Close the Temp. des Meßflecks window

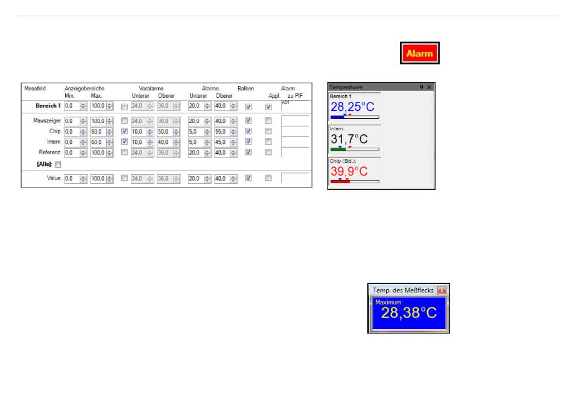pyautogui.click(x=442, y=291)
